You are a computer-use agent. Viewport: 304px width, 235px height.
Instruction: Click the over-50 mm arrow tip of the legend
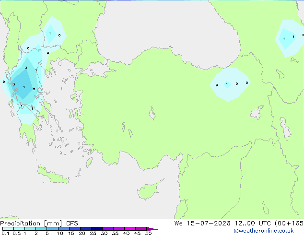(152, 229)
